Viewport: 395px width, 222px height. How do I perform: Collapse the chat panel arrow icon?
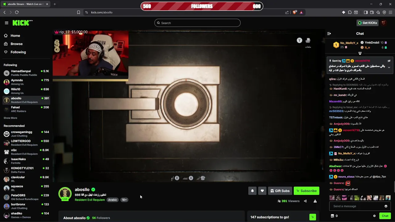[329, 34]
